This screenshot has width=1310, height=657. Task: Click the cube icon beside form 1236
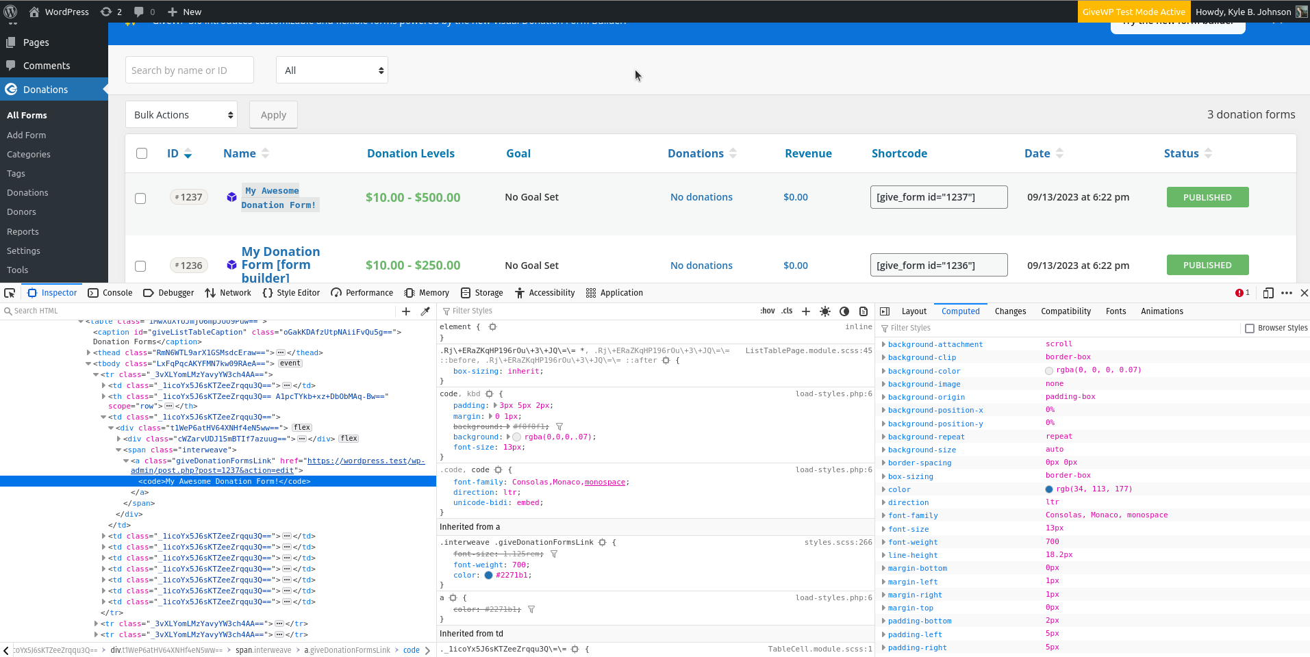231,265
